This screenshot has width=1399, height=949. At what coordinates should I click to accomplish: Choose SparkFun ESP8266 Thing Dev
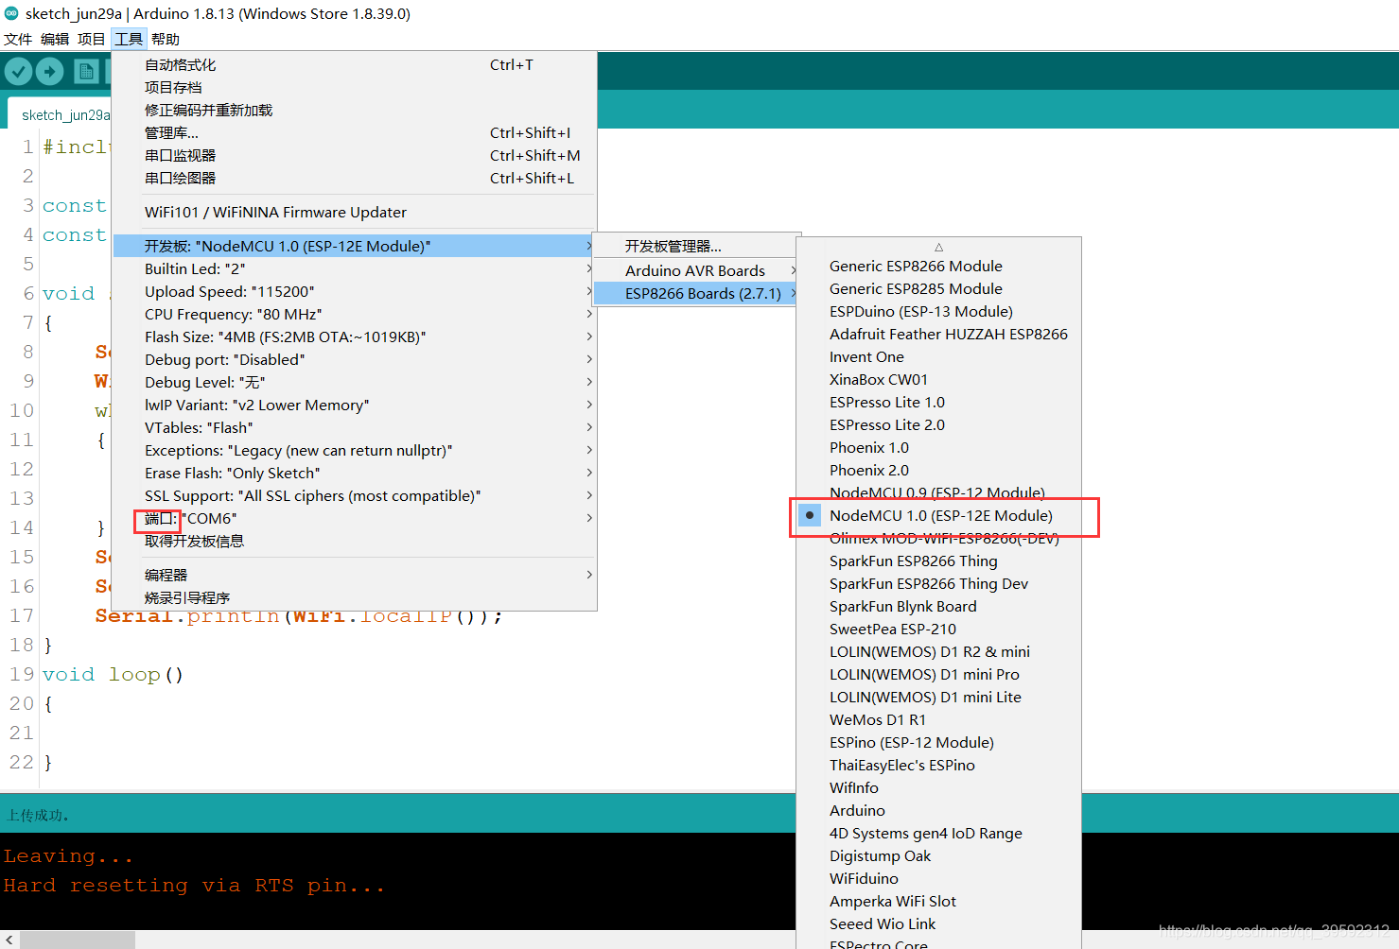938,583
